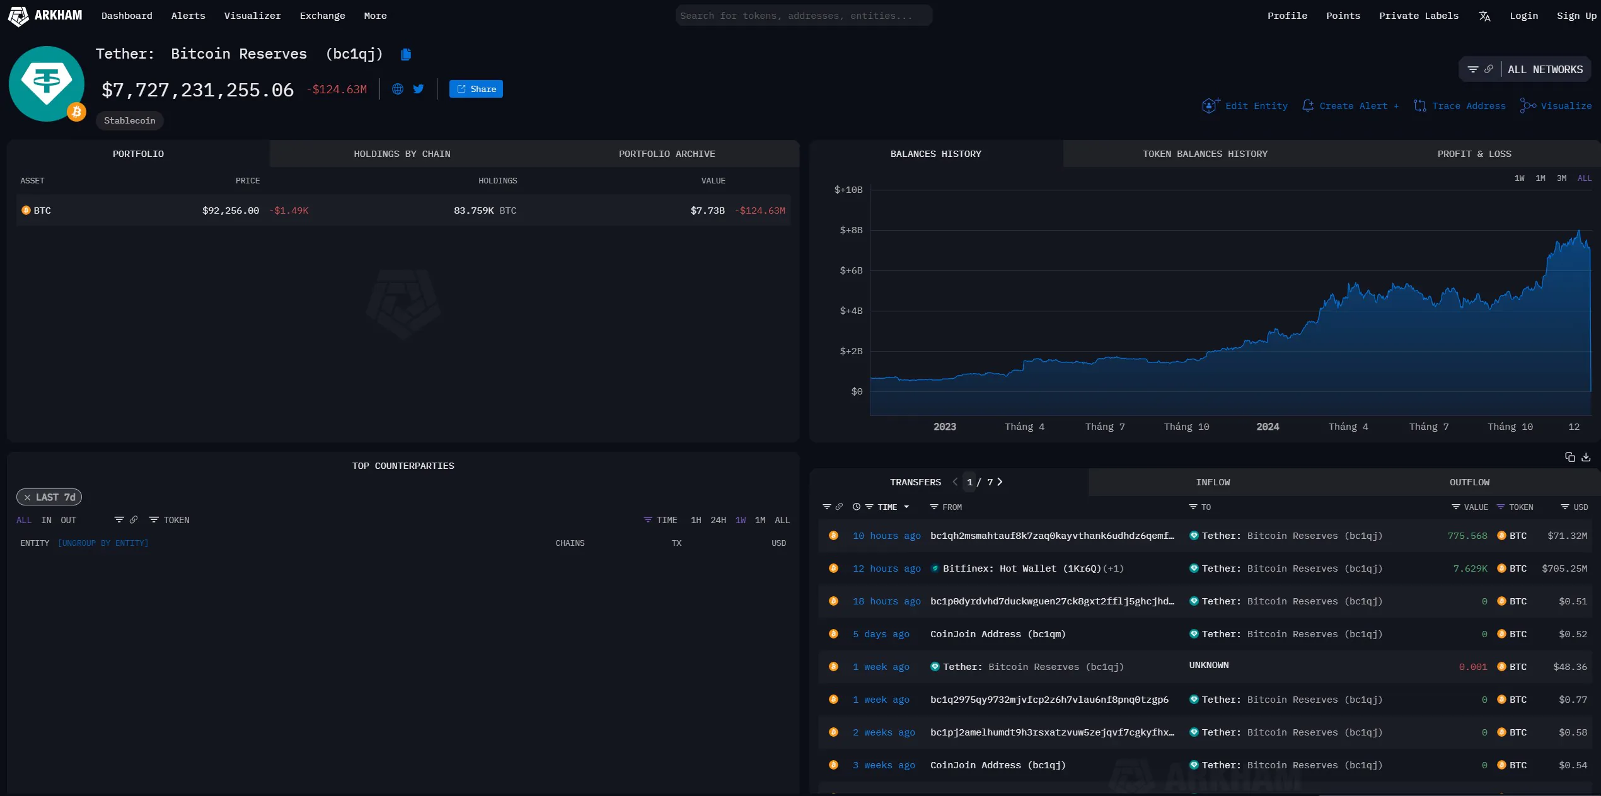Click the $71.32M transfer amount
The width and height of the screenshot is (1601, 796).
pos(1567,536)
